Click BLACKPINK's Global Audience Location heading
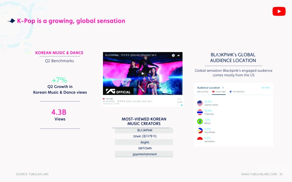The width and height of the screenshot is (292, 182). (233, 58)
